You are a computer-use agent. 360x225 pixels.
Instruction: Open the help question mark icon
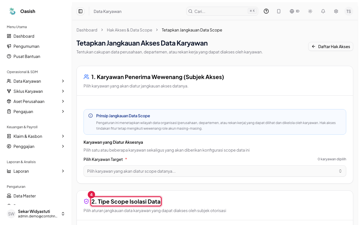click(266, 11)
